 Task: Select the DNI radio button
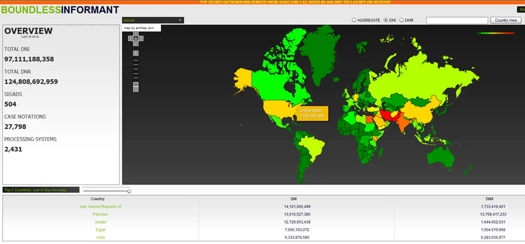(x=386, y=20)
